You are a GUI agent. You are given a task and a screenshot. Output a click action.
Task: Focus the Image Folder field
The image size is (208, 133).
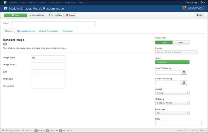48,65
